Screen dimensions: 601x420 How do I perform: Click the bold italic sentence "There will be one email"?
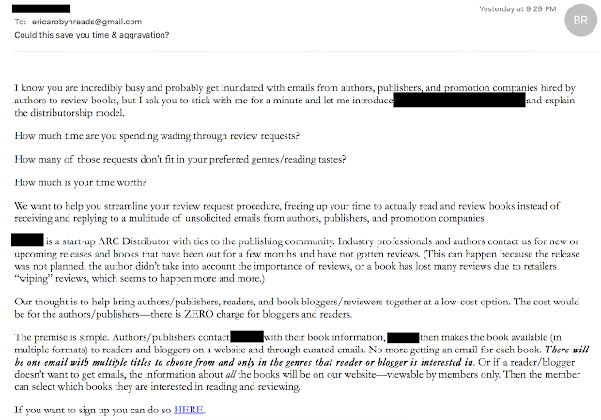tap(301, 355)
